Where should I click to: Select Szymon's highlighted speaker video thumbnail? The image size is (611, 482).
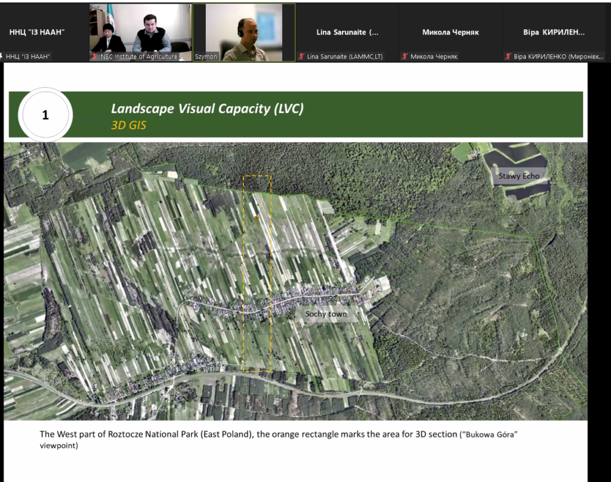click(243, 29)
